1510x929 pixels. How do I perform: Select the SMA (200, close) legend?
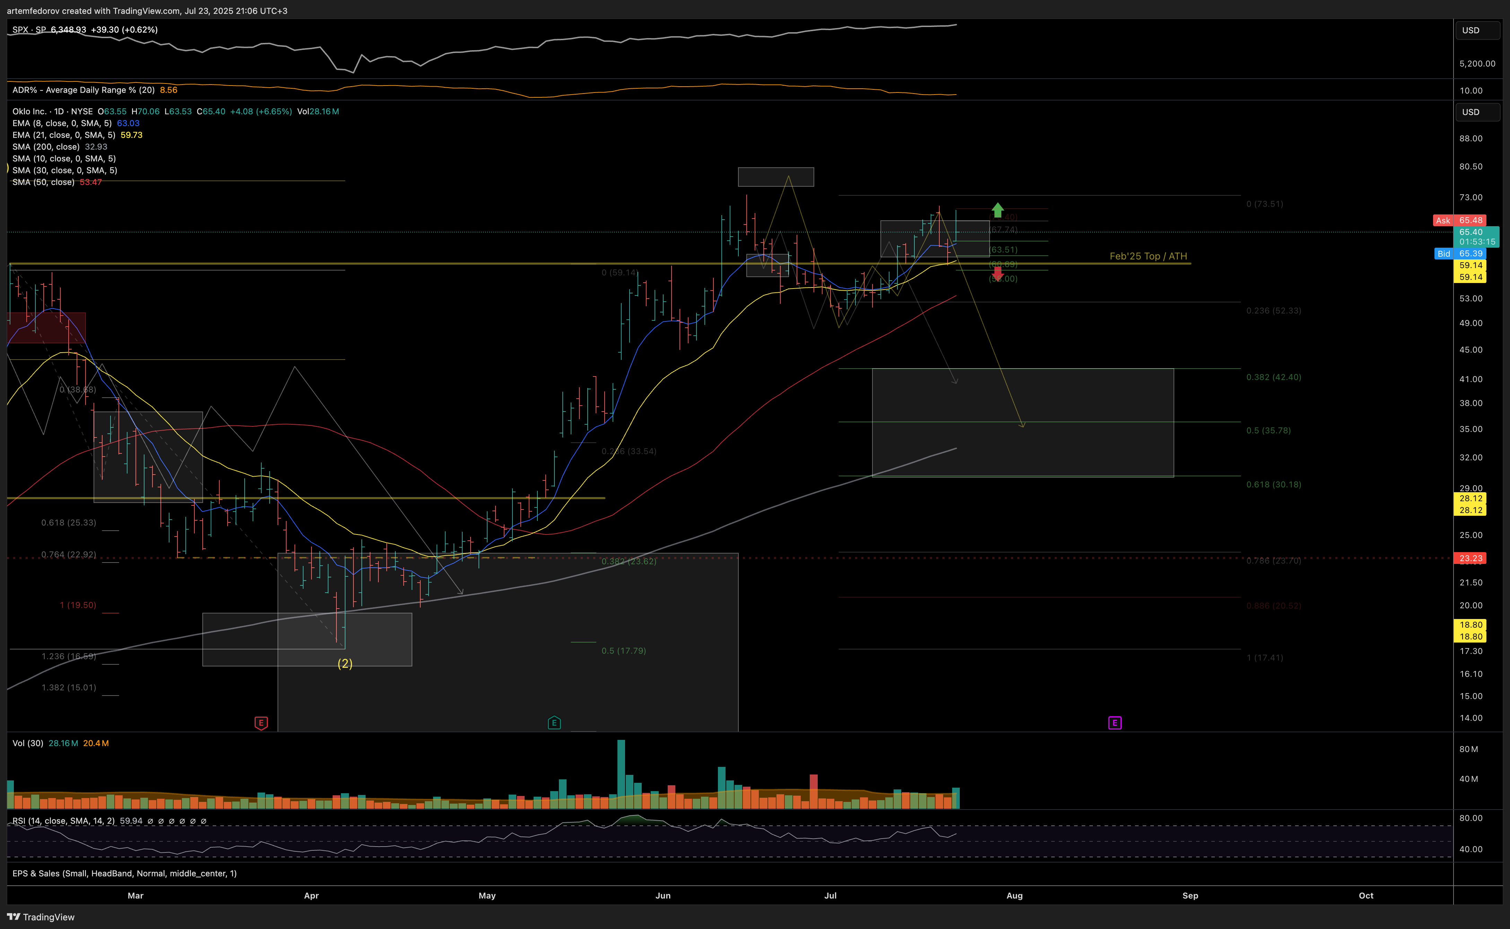coord(46,147)
